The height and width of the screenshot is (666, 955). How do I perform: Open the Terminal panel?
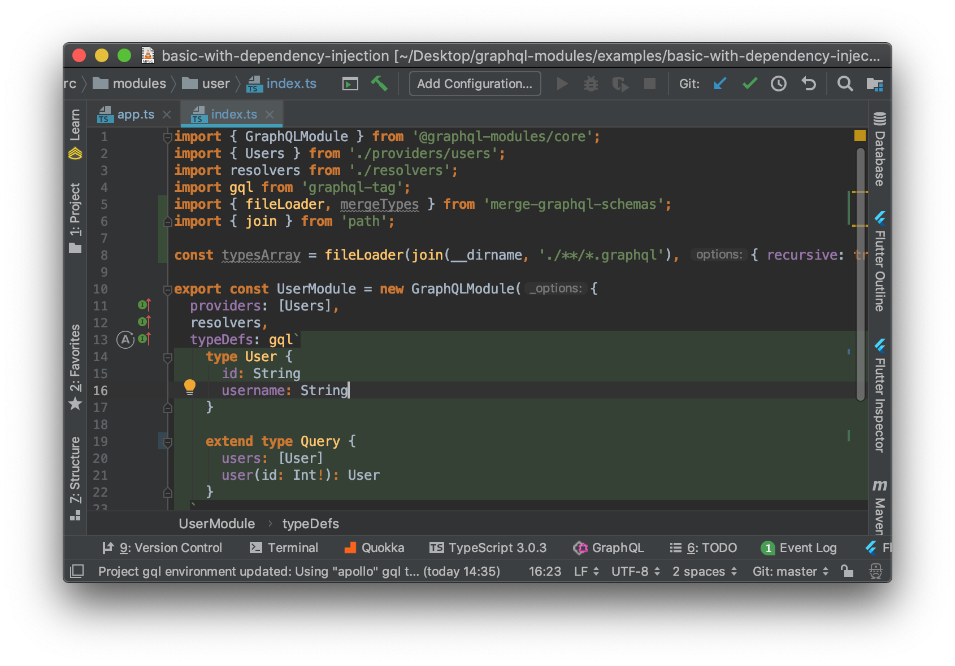(x=284, y=547)
